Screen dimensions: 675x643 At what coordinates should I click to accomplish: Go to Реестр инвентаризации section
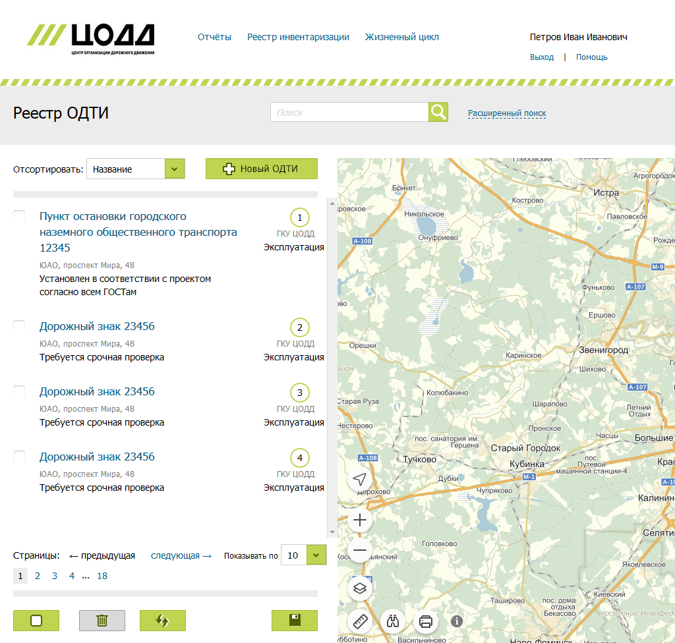(x=298, y=37)
